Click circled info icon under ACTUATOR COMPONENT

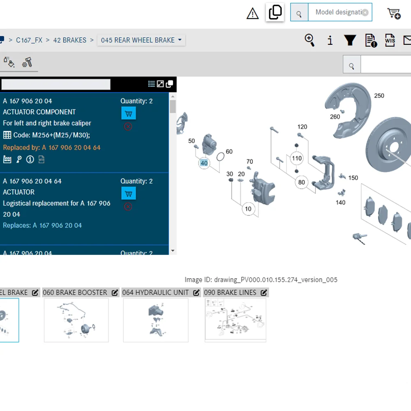[x=30, y=159]
